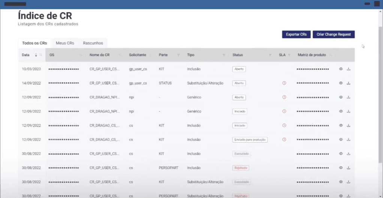Click search icon next to Solicitante header

click(x=150, y=55)
